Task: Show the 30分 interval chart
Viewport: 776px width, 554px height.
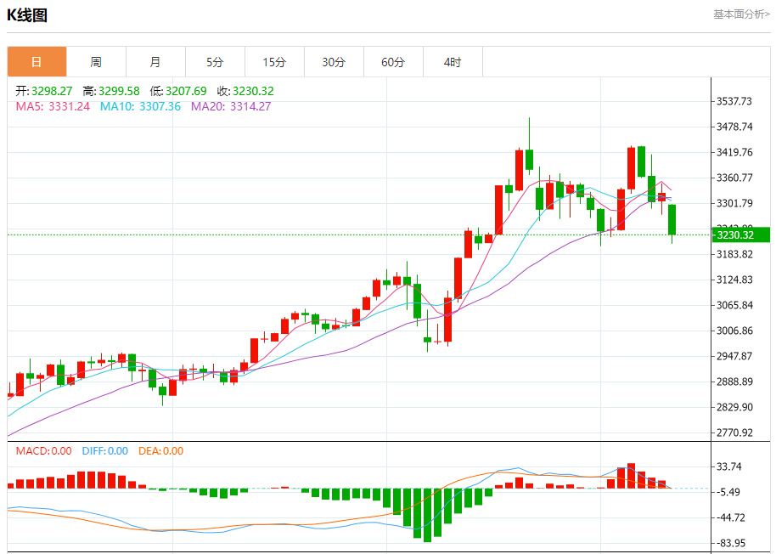Action: pos(334,62)
